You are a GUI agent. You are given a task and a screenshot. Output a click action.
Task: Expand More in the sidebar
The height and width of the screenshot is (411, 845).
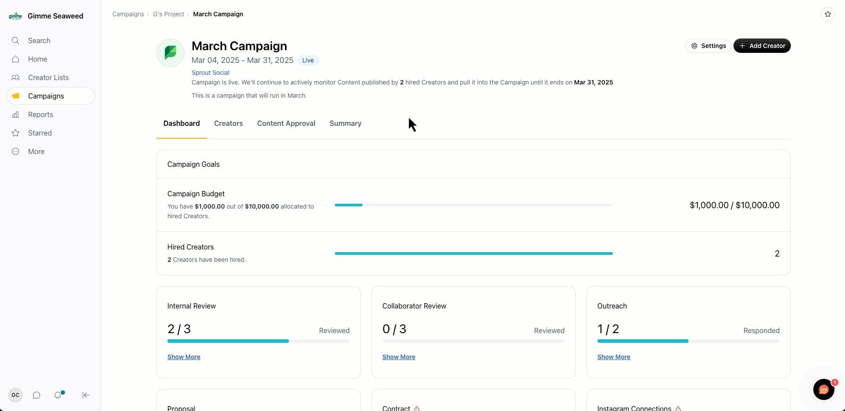point(51,151)
